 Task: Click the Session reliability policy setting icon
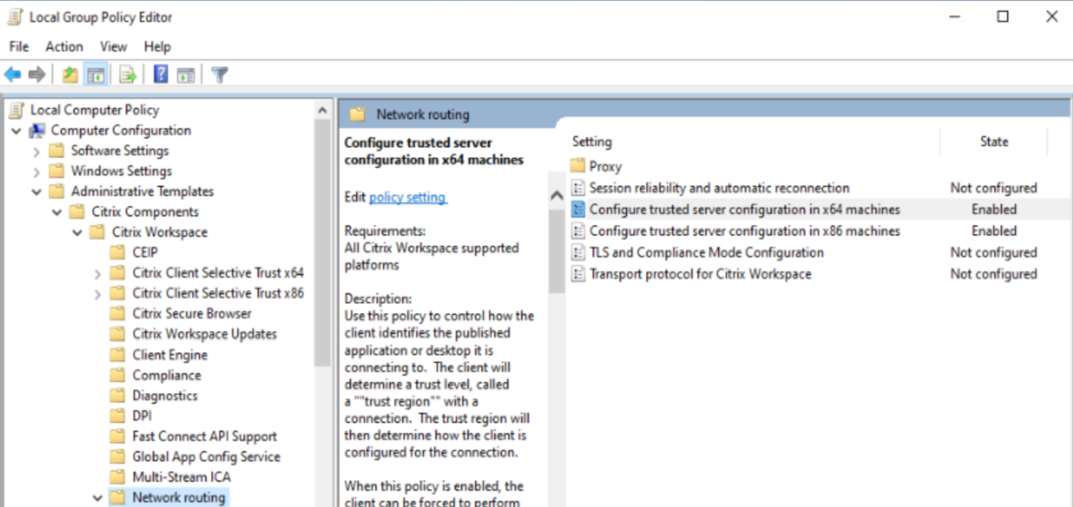(x=578, y=188)
